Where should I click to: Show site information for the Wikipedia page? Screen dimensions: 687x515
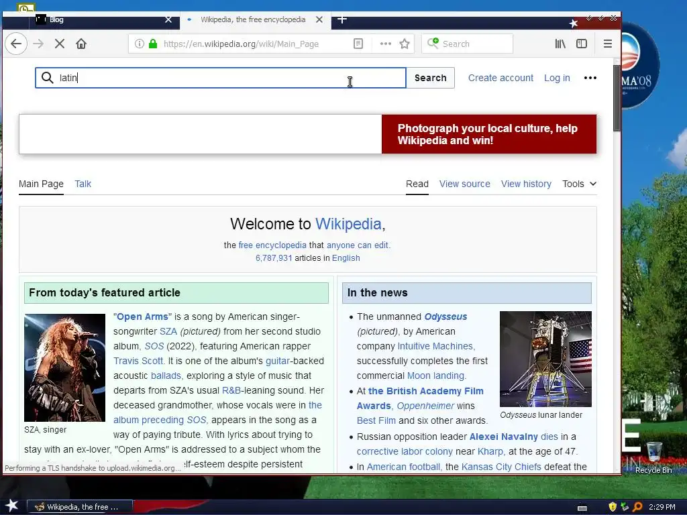pos(140,44)
